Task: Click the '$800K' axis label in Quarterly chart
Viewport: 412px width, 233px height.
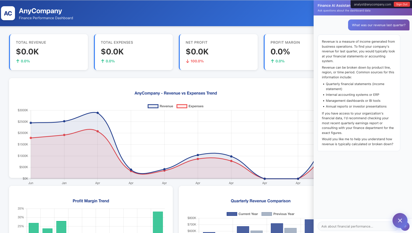Action: (x=192, y=218)
